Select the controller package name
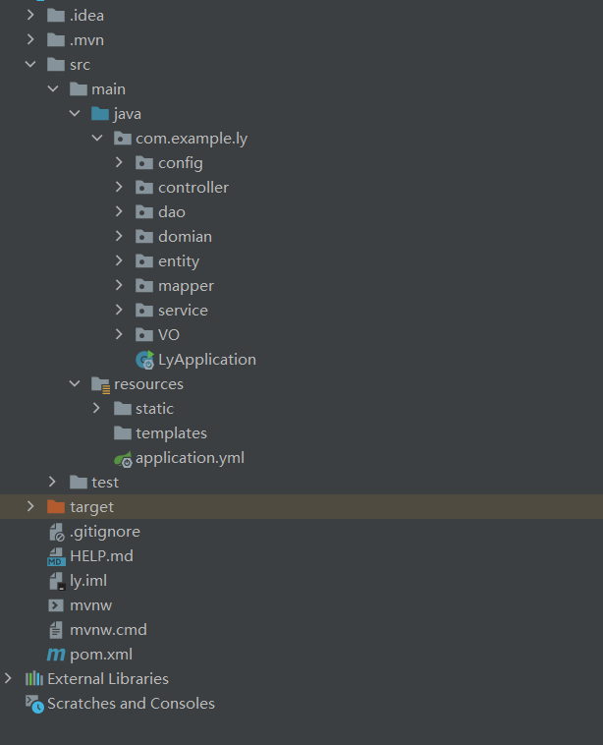 pyautogui.click(x=193, y=187)
